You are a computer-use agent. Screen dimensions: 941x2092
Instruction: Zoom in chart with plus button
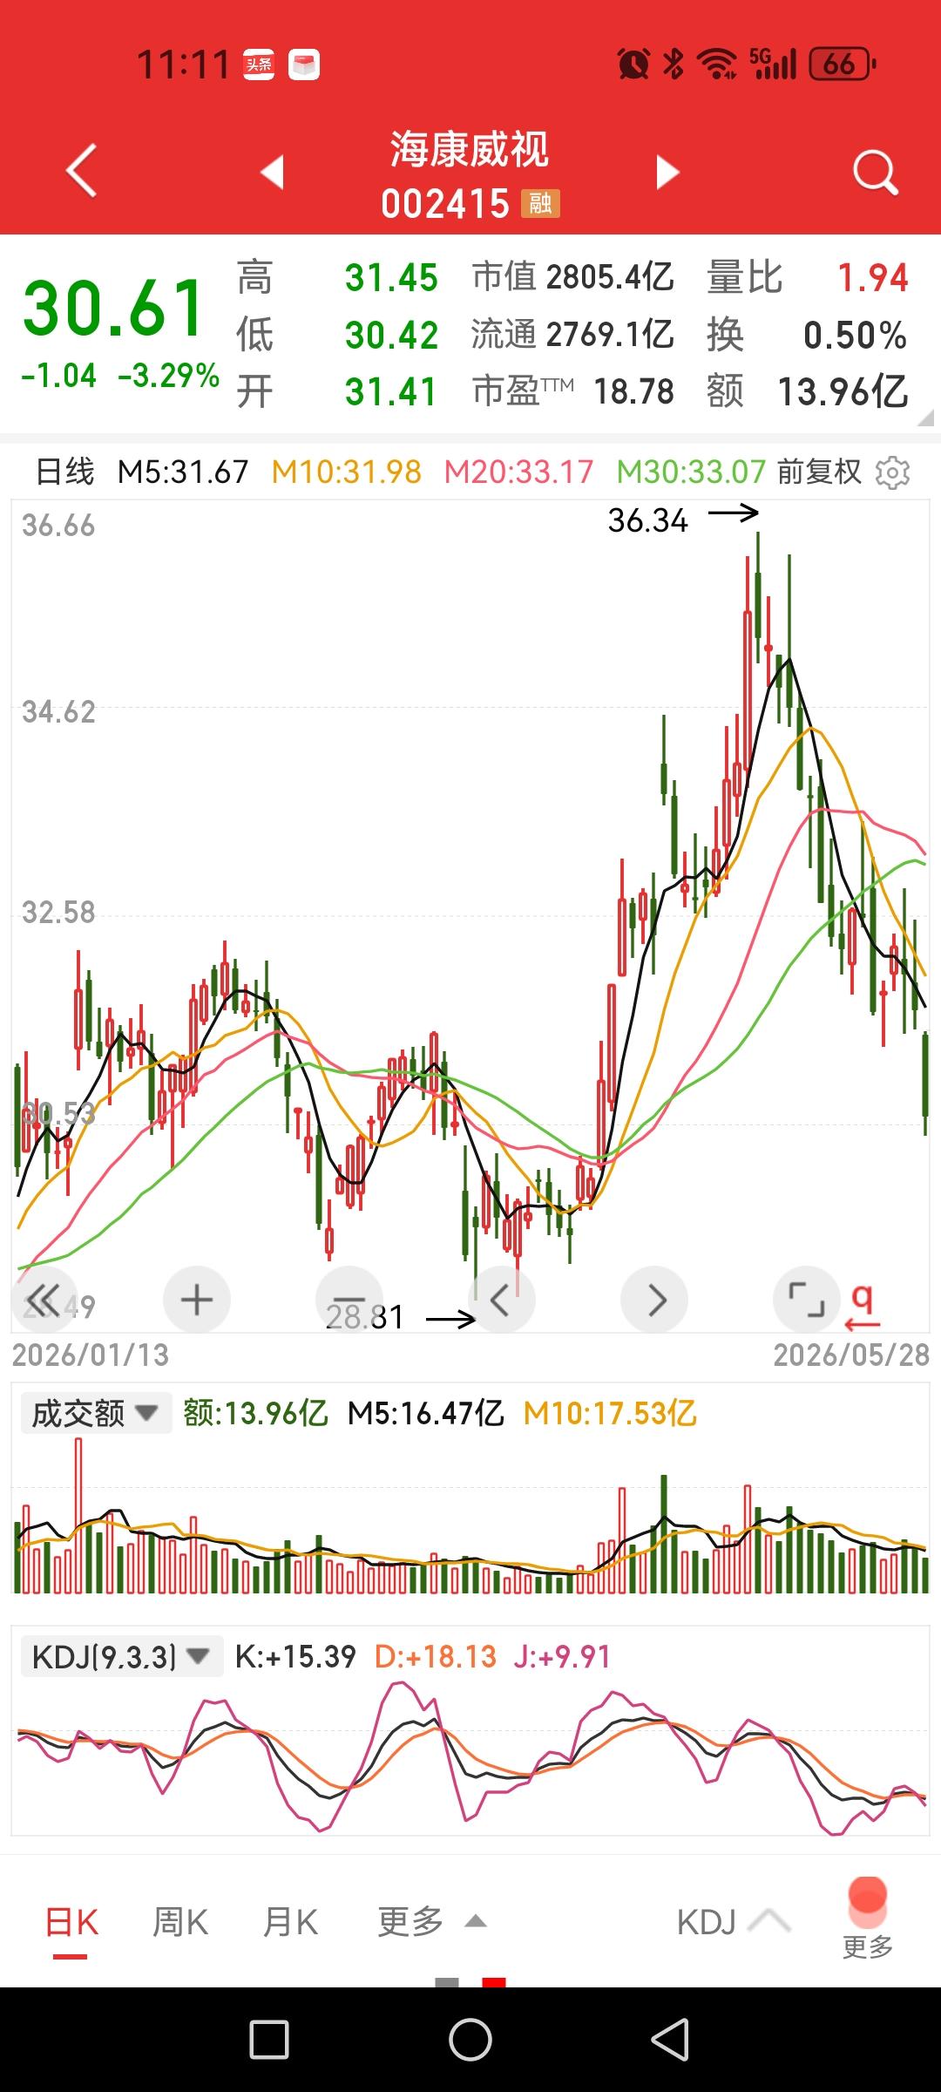197,1300
